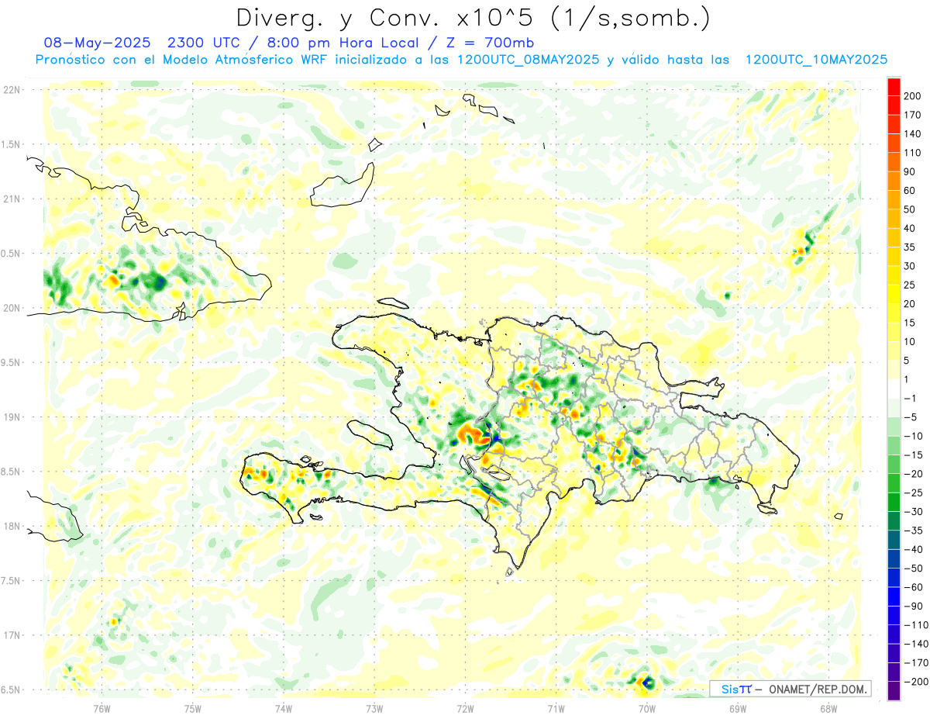Click the positive '15' colorbar value
The height and width of the screenshot is (719, 930).
[909, 323]
